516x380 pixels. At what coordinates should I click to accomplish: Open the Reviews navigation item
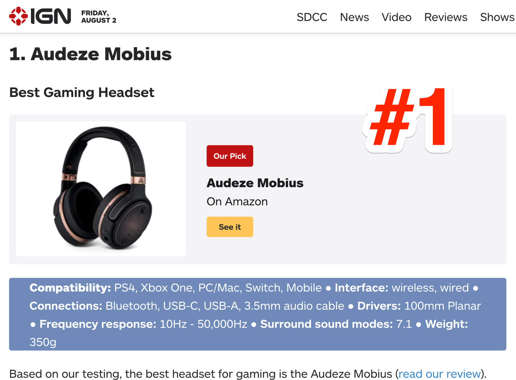[x=446, y=17]
